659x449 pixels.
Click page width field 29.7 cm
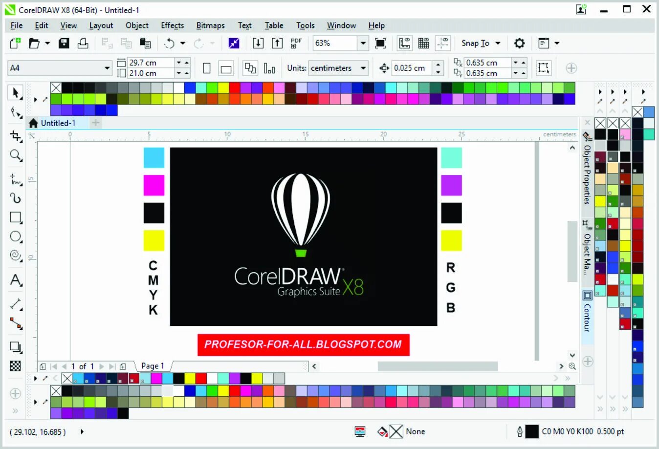[151, 63]
